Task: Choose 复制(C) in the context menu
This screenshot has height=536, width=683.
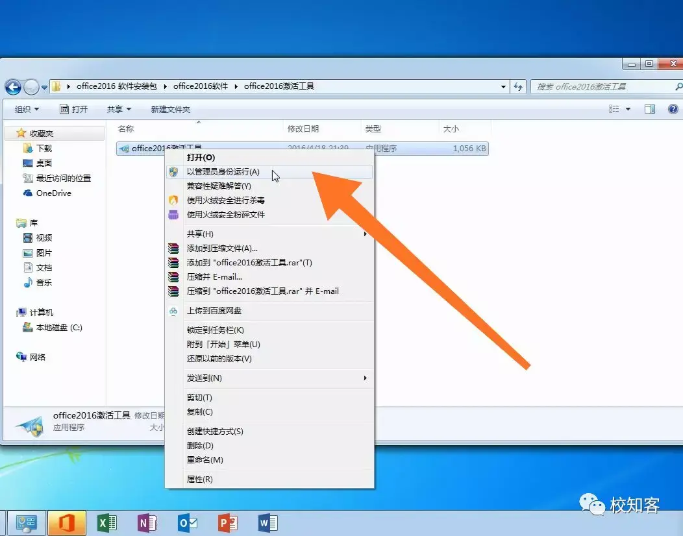Action: pyautogui.click(x=269, y=412)
